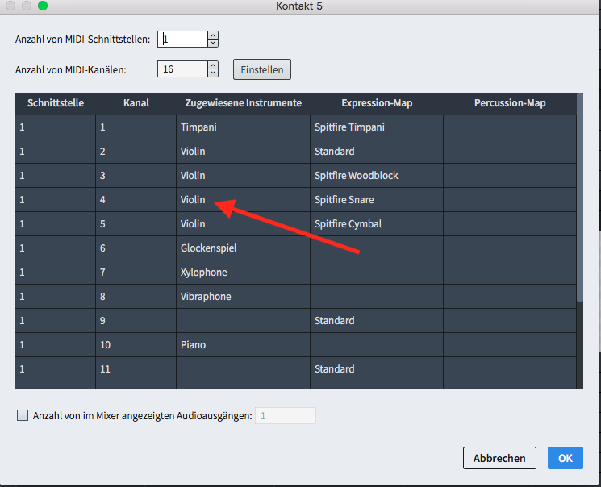Confirm the dialog with OK

[x=566, y=458]
